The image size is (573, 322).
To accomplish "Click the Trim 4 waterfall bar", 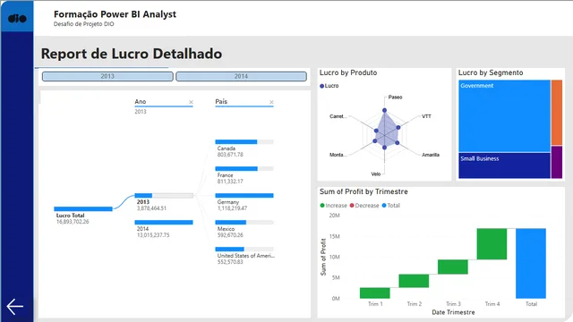I will [492, 244].
